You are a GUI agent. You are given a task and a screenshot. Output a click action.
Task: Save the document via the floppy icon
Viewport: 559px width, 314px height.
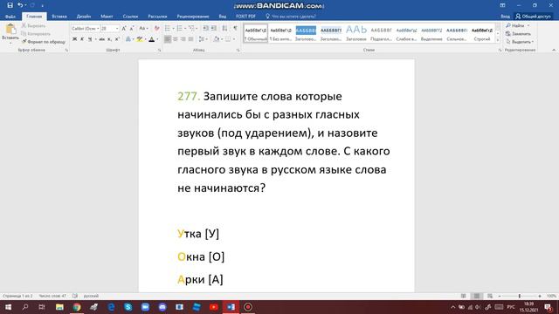point(10,5)
